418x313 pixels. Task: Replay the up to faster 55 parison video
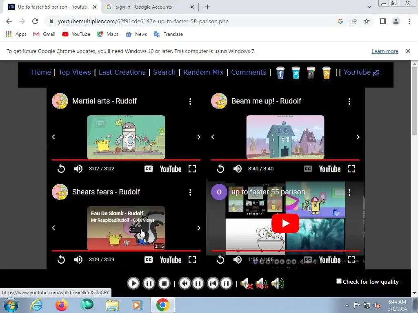point(220,260)
